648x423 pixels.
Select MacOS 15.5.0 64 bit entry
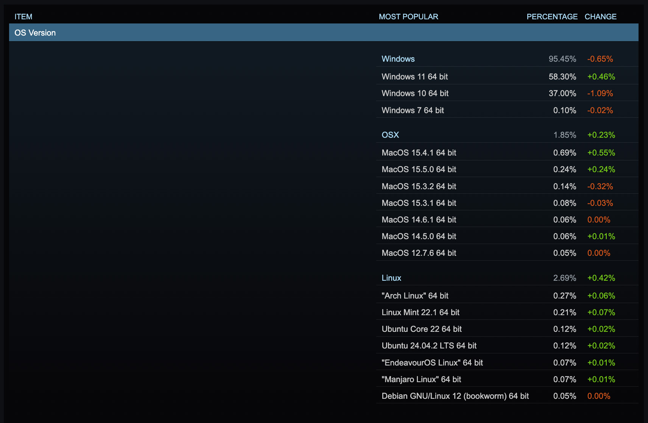[x=507, y=170]
